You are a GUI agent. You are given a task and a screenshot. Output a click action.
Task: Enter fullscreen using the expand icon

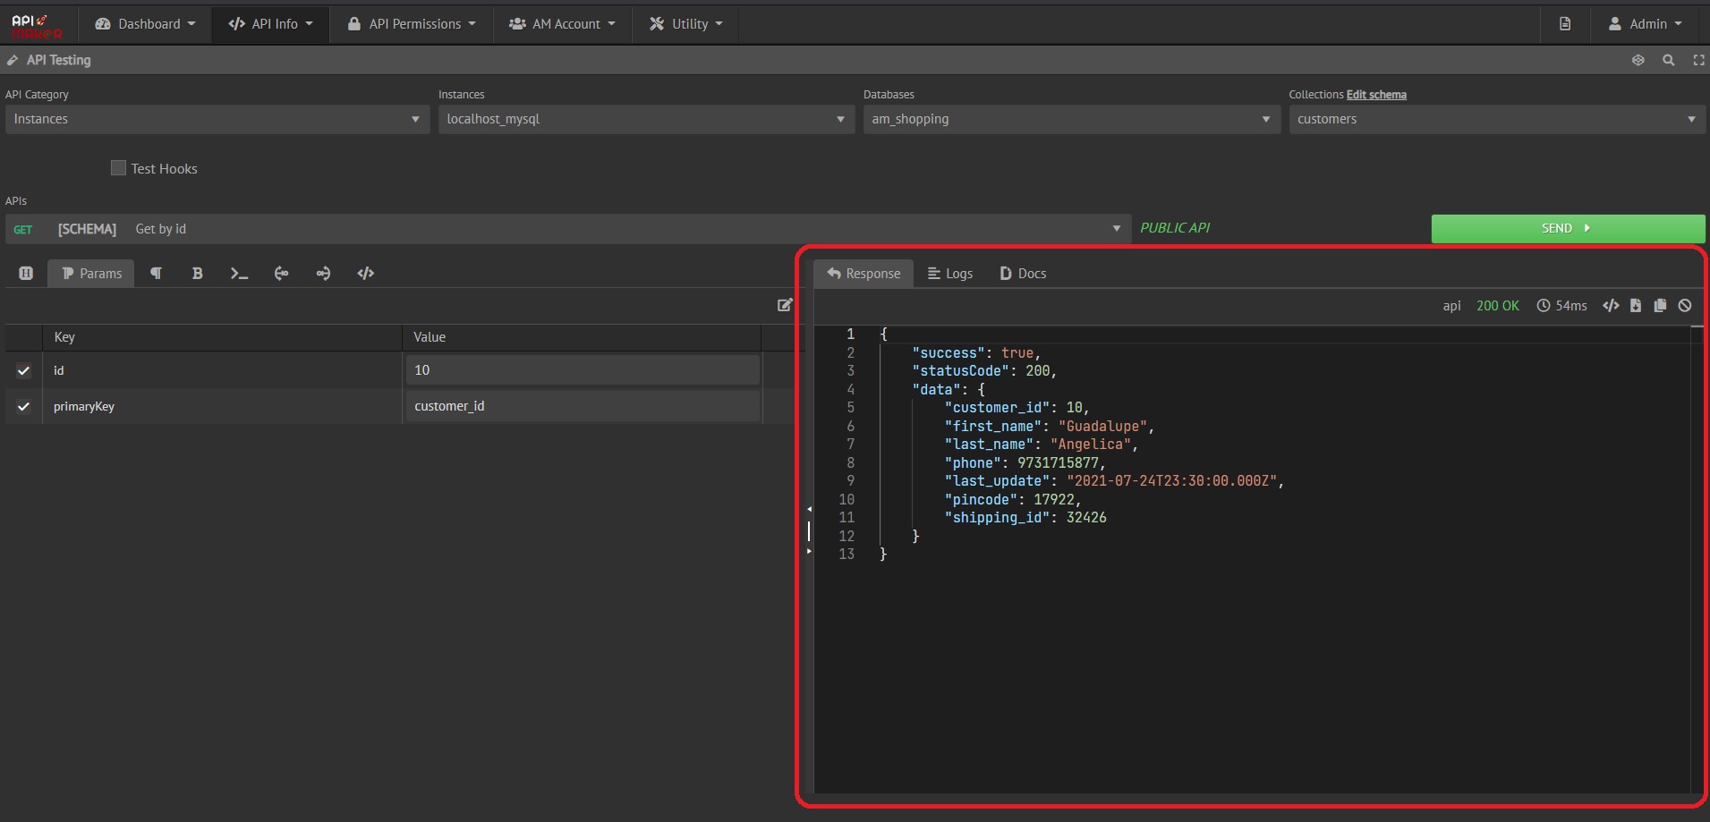click(1698, 60)
